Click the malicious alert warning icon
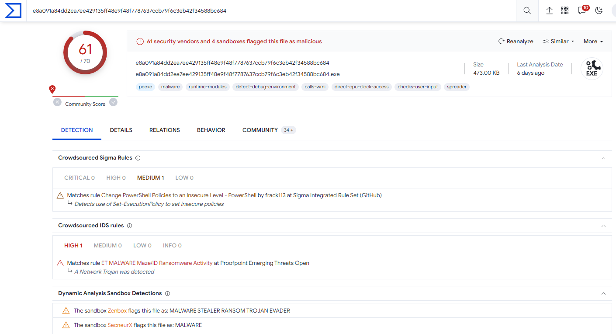616x334 pixels. [140, 42]
